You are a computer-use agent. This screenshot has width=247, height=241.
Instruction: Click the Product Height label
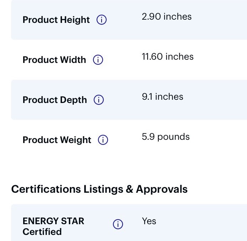coord(56,20)
